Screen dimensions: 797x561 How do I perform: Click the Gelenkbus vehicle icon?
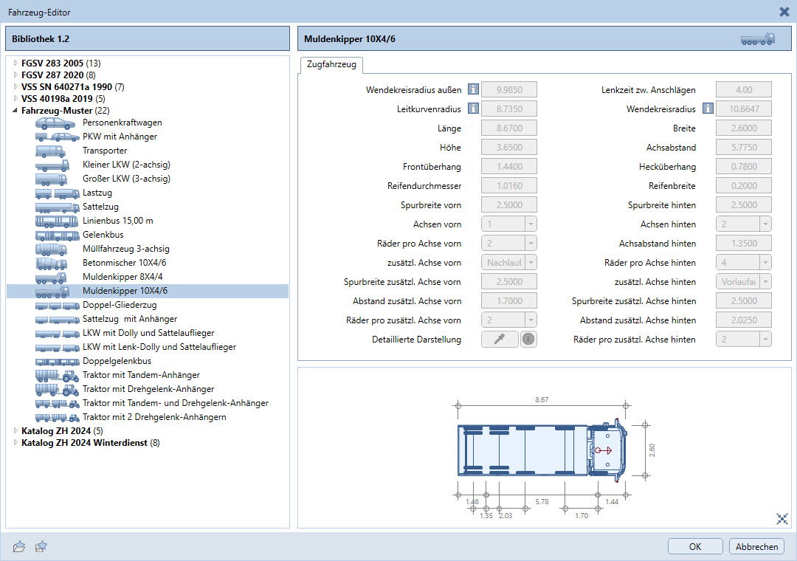point(57,235)
